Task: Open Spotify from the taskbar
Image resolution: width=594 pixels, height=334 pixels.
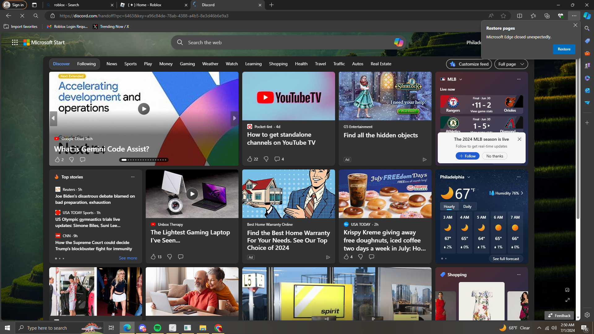Action: tap(157, 328)
